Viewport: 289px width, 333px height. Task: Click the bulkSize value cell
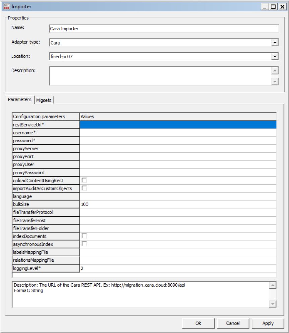coord(178,204)
